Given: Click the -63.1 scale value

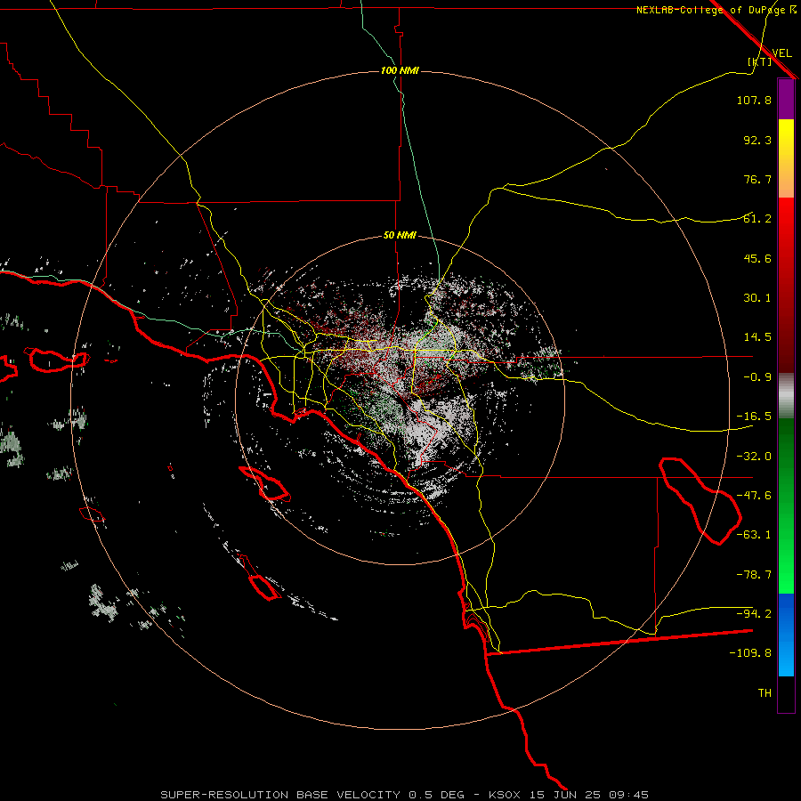Looking at the screenshot, I should click(754, 535).
